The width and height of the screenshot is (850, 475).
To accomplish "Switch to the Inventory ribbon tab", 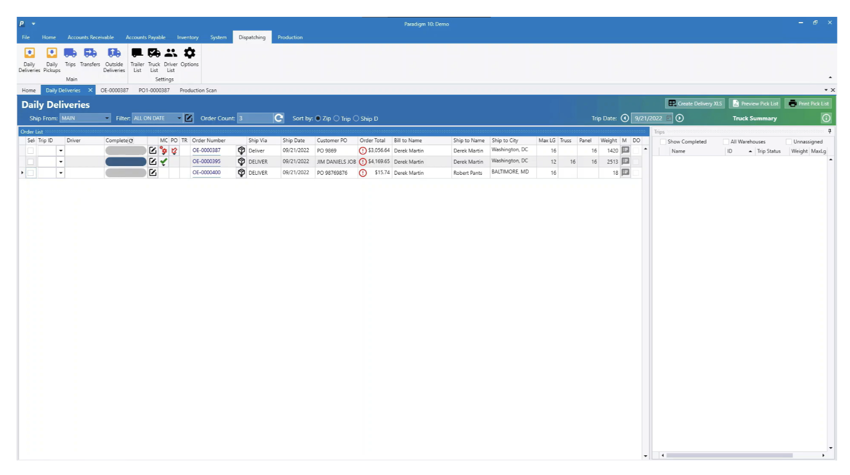I will point(188,37).
